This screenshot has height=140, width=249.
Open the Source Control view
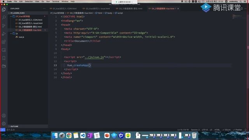click(4, 26)
